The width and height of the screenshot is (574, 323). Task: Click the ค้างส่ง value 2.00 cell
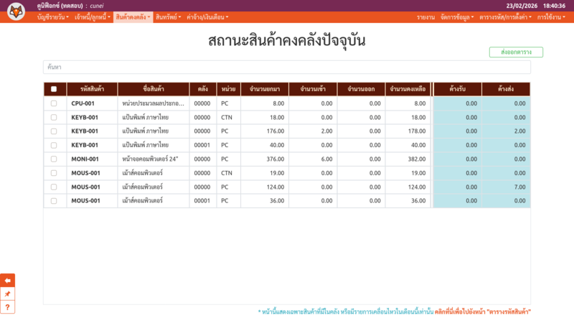tap(506, 131)
